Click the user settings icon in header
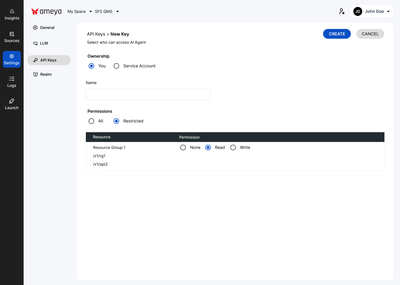400x285 pixels. click(342, 11)
